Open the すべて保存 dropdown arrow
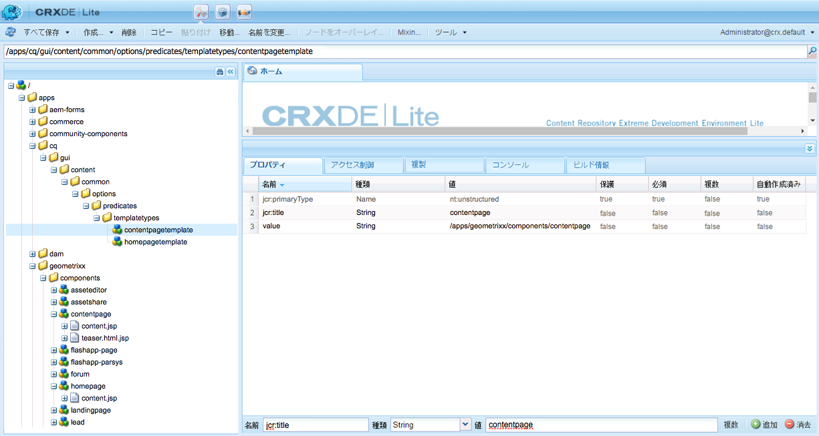The width and height of the screenshot is (819, 436). pos(68,32)
